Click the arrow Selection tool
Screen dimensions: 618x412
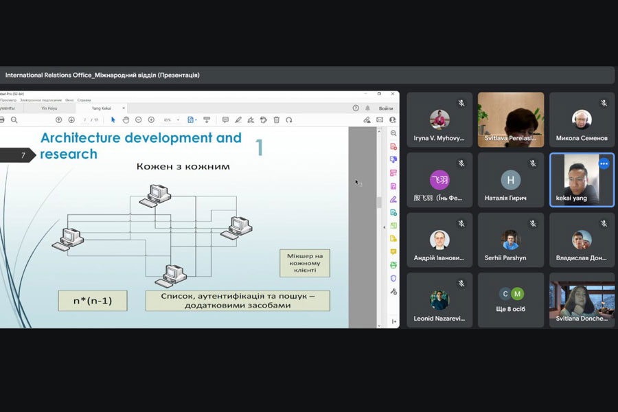[x=113, y=120]
